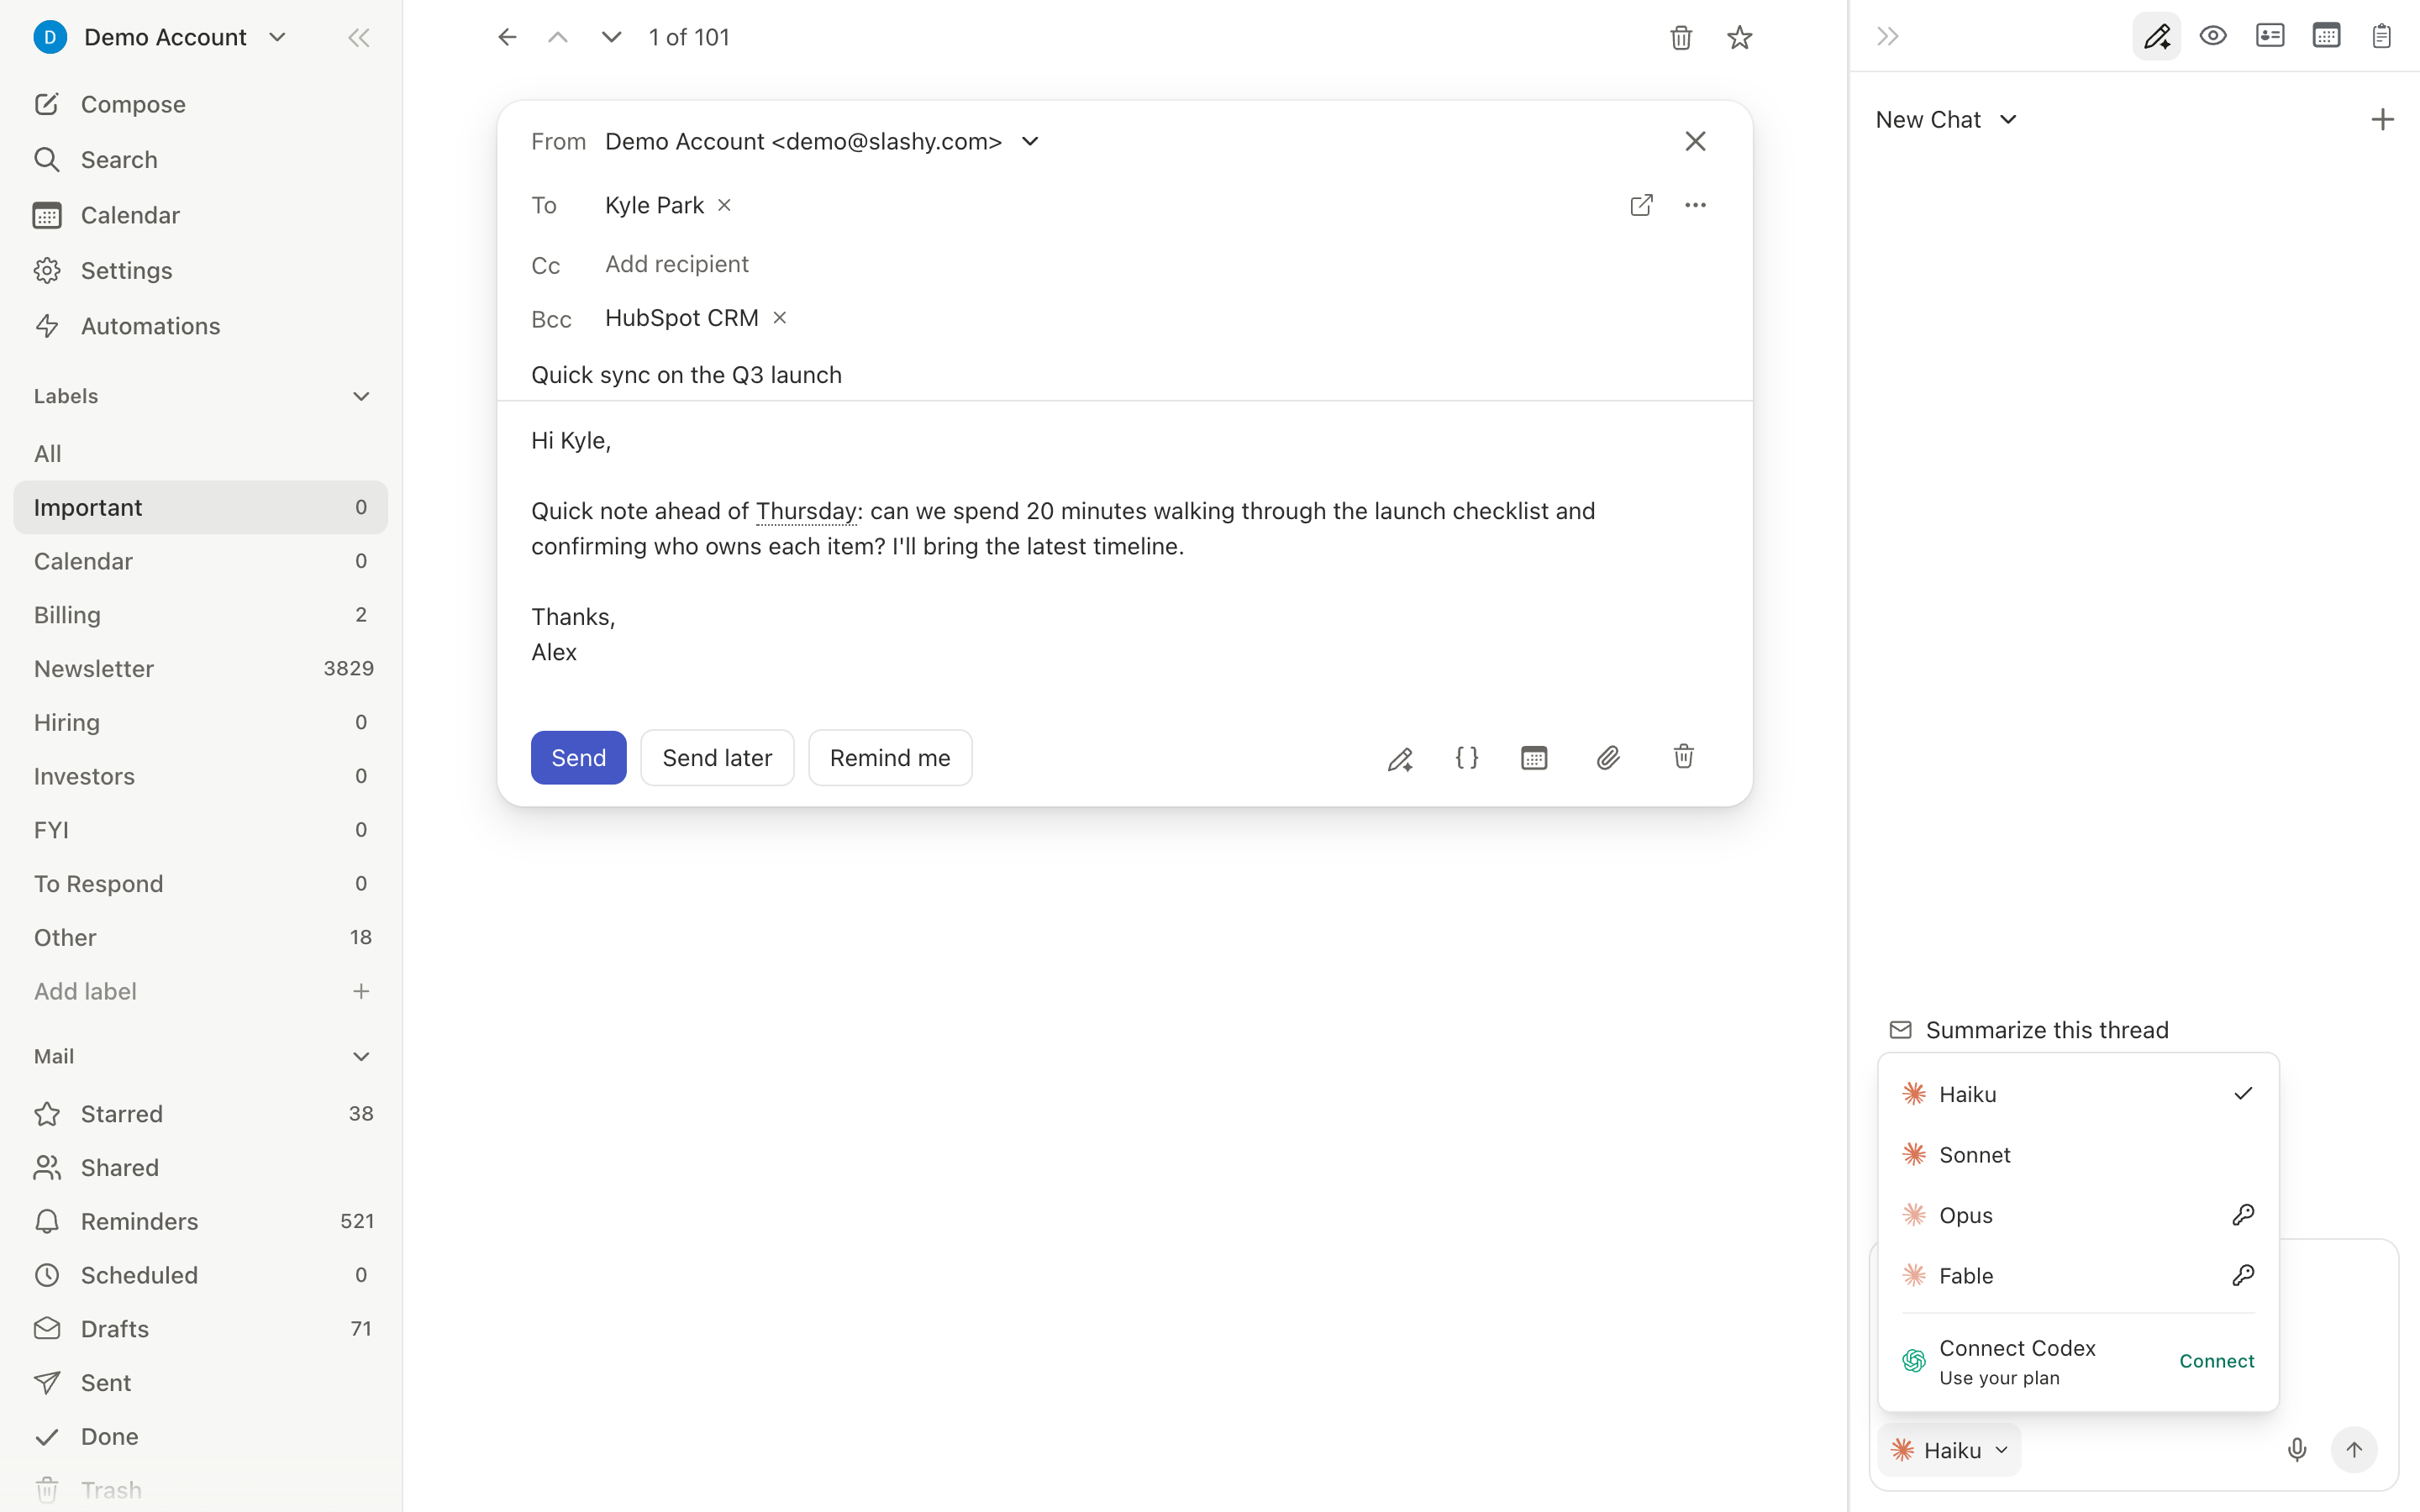Screen dimensions: 2420x1512
Task: Remove HubSpot CRM from Bcc
Action: pos(780,318)
